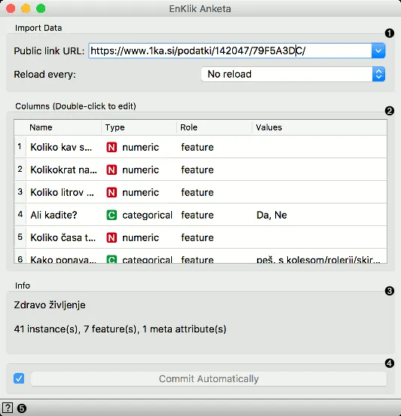Click categorical icon in Ali kadite row

(112, 215)
